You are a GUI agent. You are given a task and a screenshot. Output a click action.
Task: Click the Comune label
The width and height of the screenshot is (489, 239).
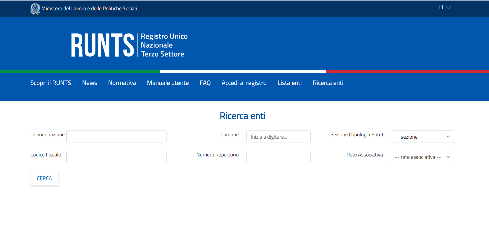click(x=229, y=134)
